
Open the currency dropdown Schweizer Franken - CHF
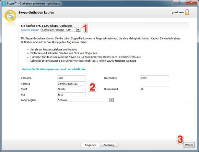tap(61, 30)
